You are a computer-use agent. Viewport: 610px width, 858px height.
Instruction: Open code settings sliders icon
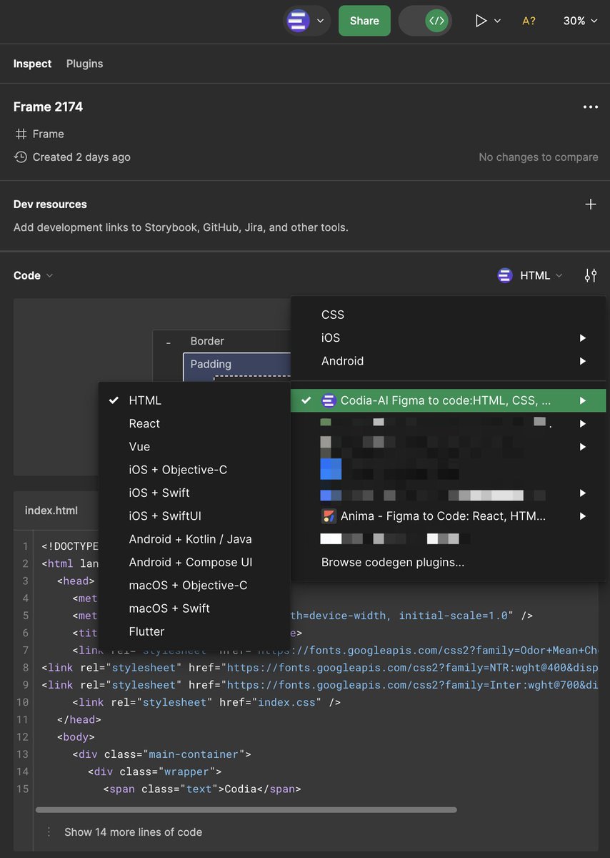[591, 275]
